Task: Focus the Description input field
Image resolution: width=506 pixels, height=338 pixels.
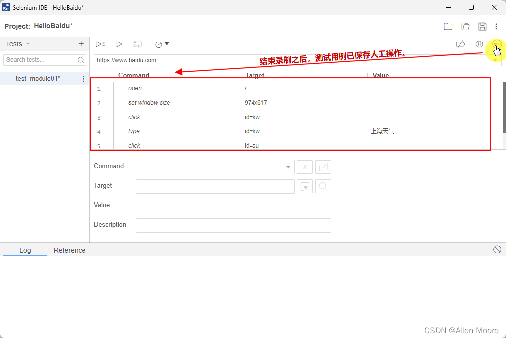Action: pos(233,226)
